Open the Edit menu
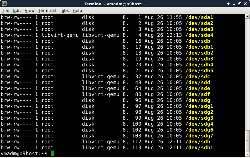250x158 pixels. pos(17,11)
